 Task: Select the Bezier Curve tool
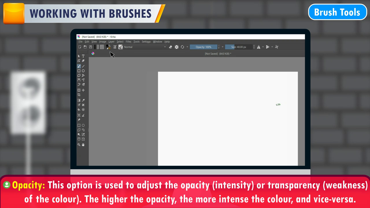[79, 80]
